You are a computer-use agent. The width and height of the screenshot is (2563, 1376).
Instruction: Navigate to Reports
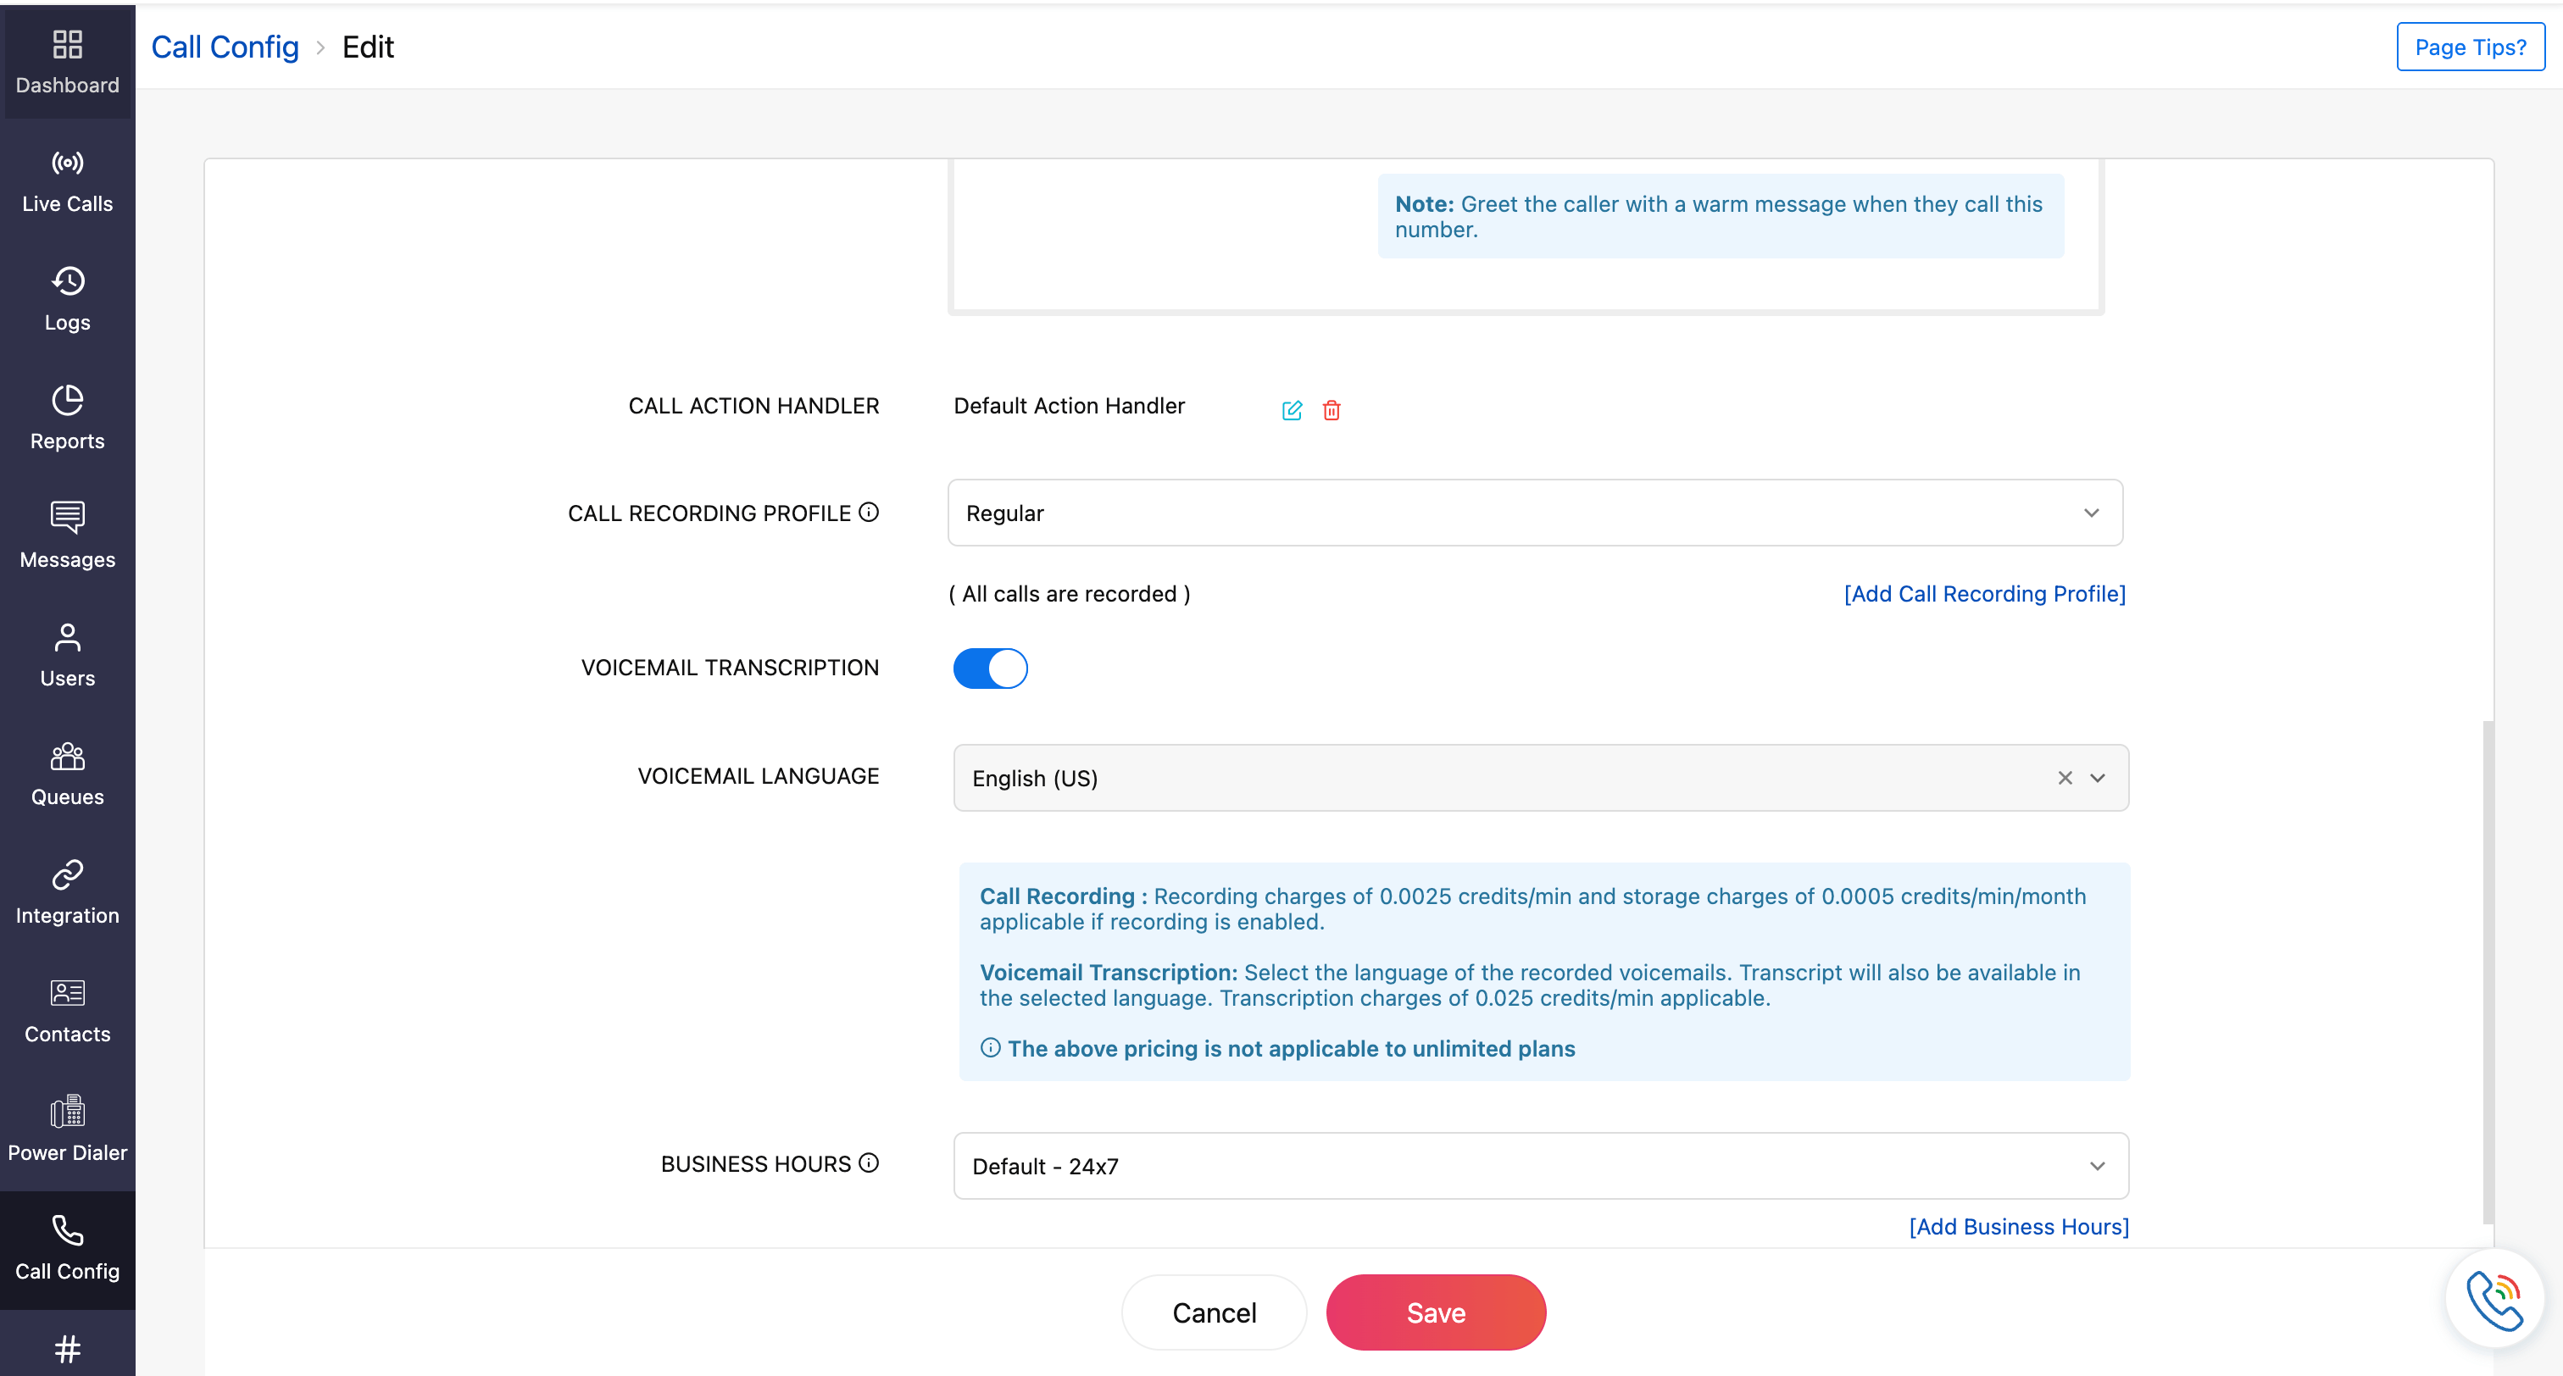pos(67,418)
